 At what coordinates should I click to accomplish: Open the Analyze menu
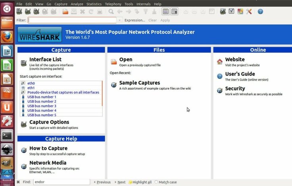tap(77, 4)
